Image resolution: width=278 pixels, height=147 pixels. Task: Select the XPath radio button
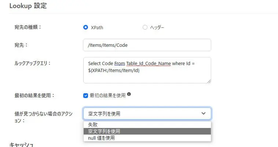tap(85, 27)
